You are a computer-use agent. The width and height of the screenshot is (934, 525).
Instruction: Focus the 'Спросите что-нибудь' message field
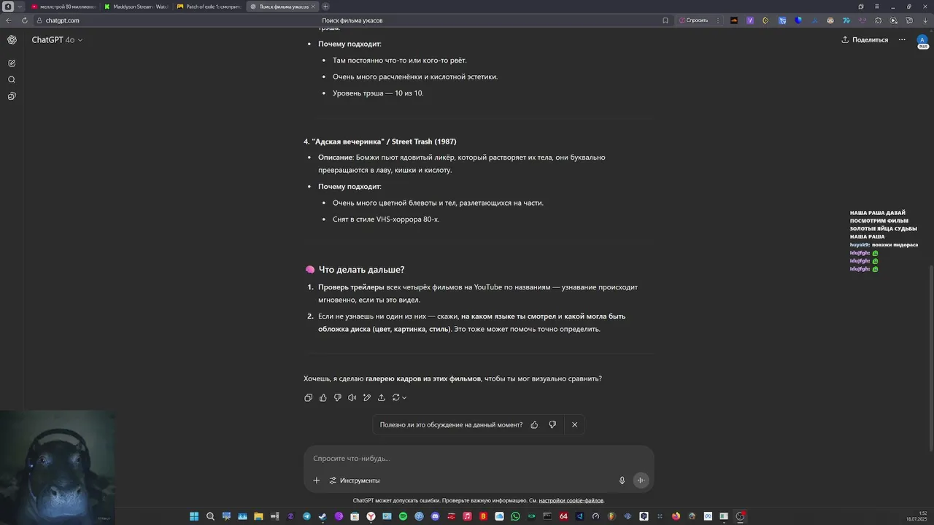pos(479,458)
